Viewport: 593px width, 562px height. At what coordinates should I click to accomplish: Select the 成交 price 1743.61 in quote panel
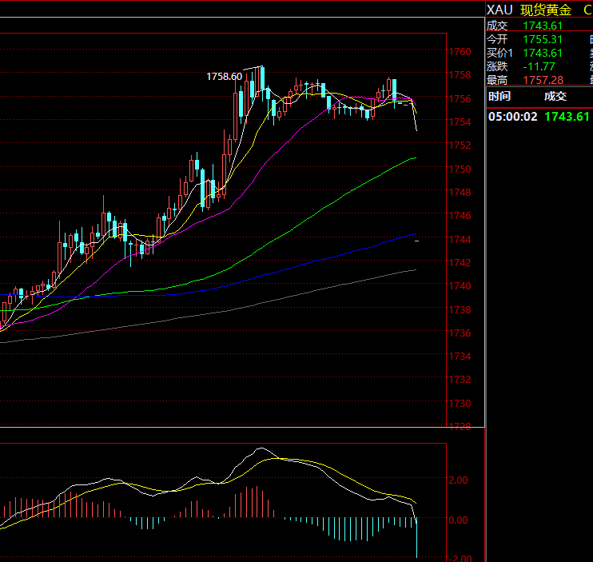(543, 26)
